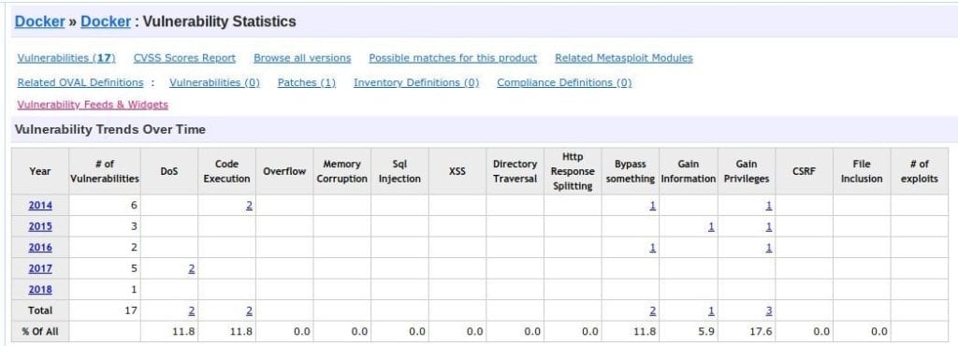Screen dimensions: 958x346
Task: Click 0.0 percent under CSRF column
Action: tap(821, 332)
